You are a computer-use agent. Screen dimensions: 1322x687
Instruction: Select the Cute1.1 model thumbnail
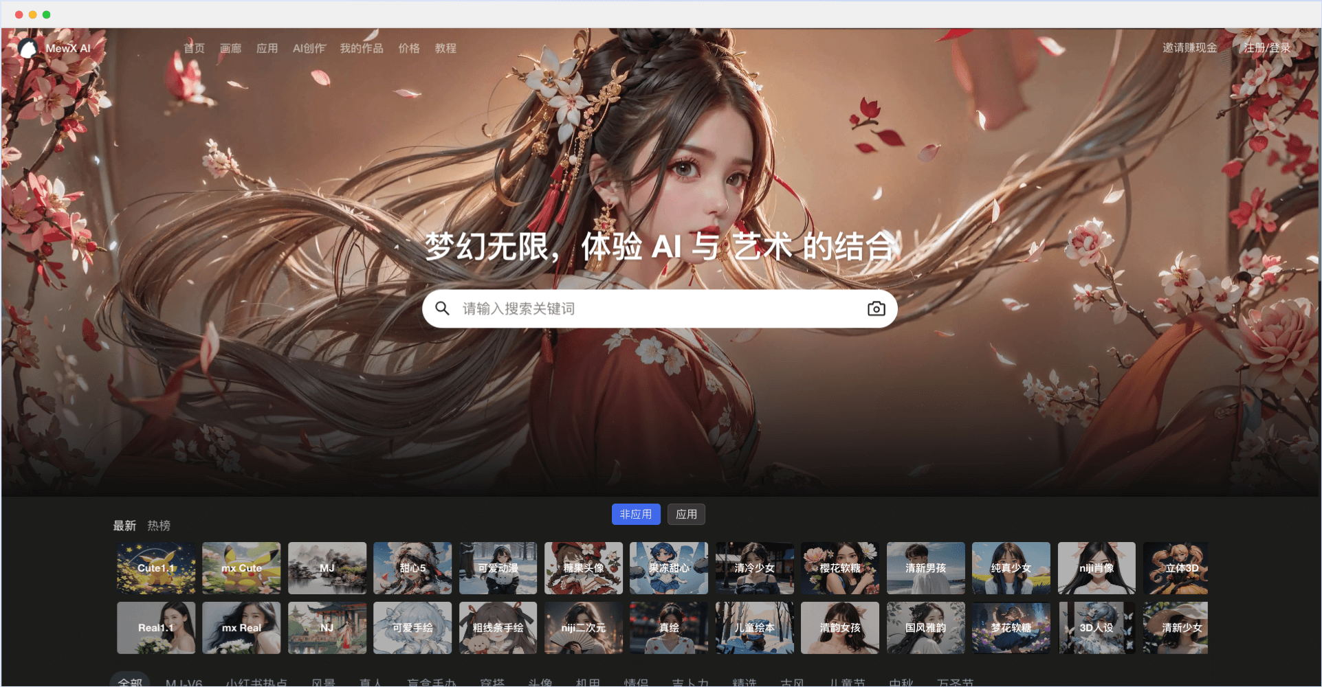click(155, 568)
